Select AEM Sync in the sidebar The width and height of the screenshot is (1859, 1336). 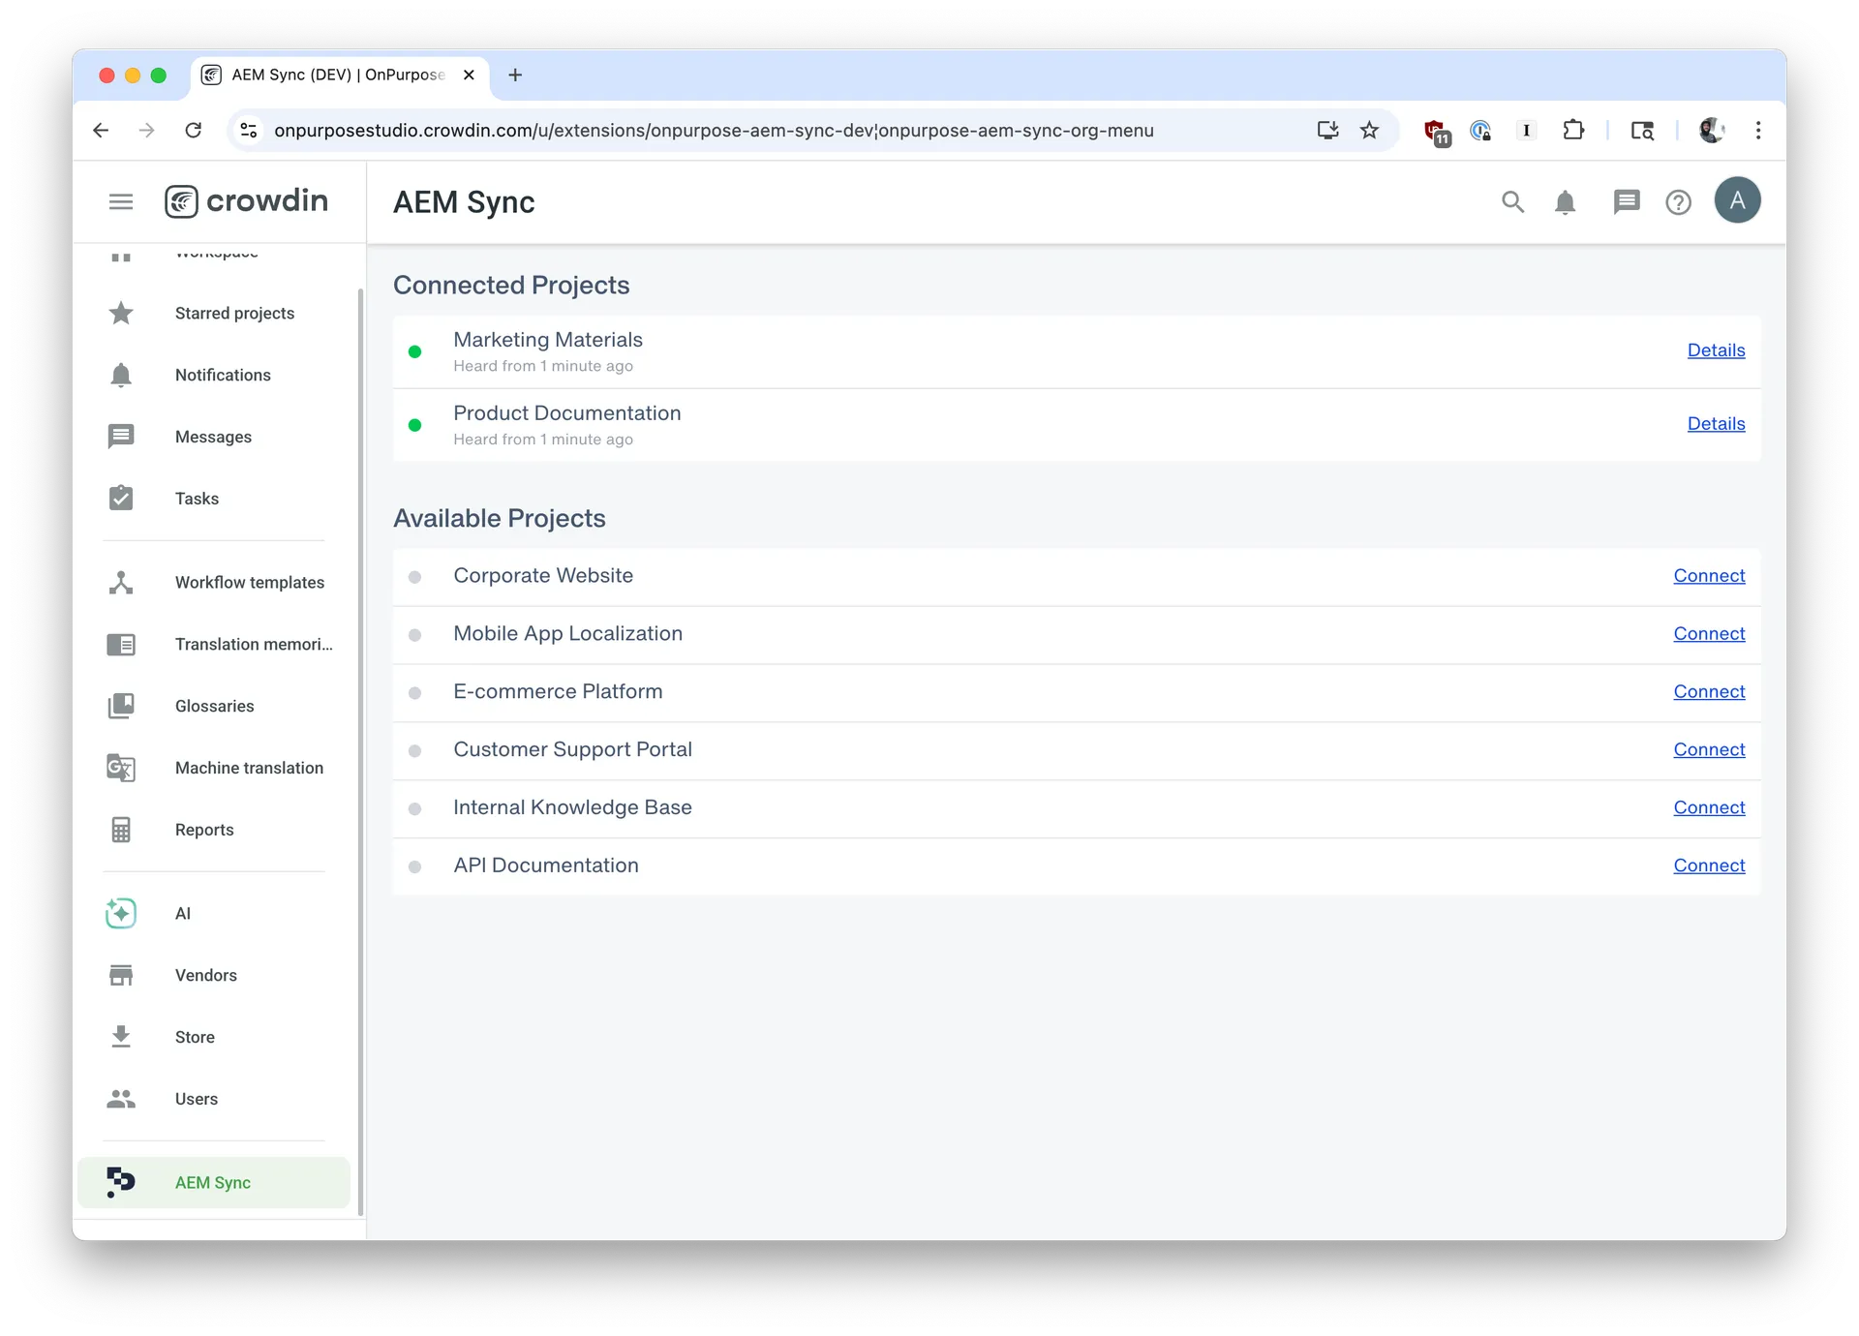[215, 1182]
